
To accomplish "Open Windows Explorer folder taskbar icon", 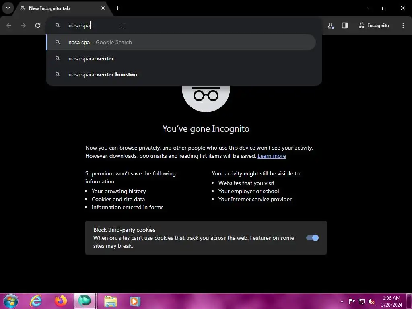I will click(x=111, y=301).
